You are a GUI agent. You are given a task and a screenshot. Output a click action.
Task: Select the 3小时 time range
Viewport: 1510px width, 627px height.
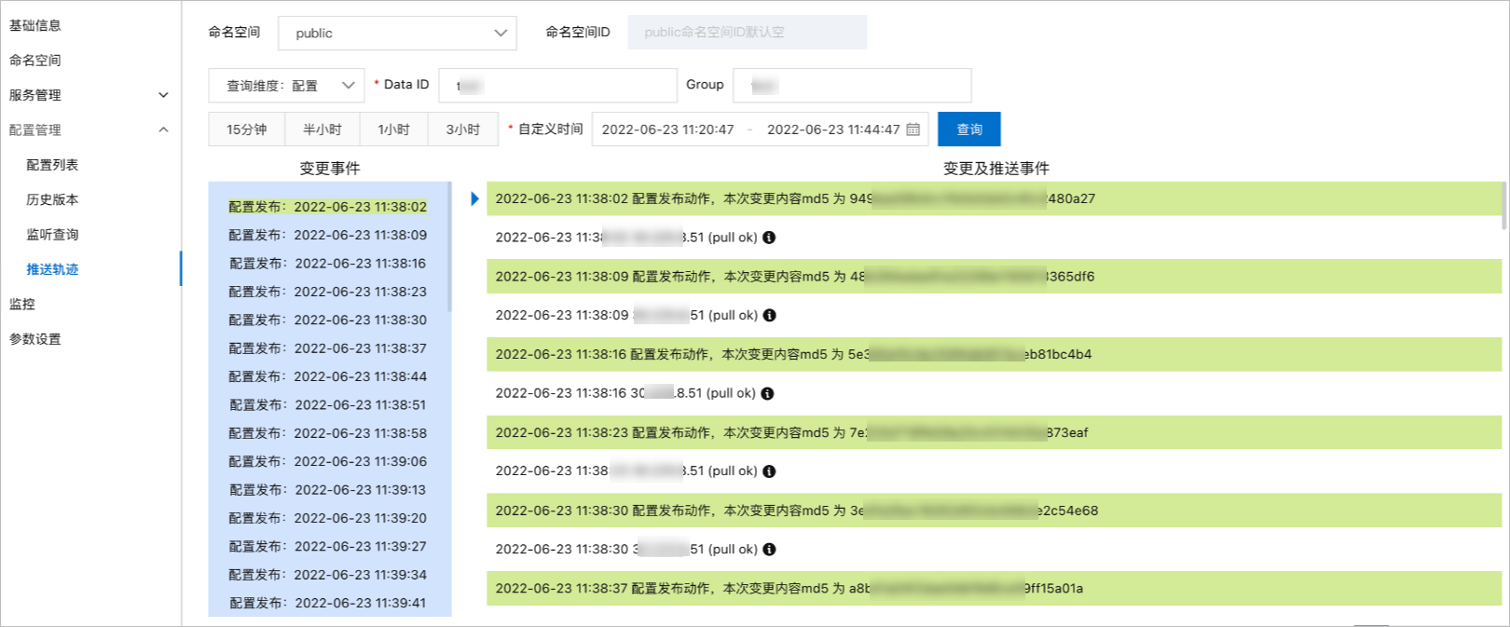click(463, 129)
